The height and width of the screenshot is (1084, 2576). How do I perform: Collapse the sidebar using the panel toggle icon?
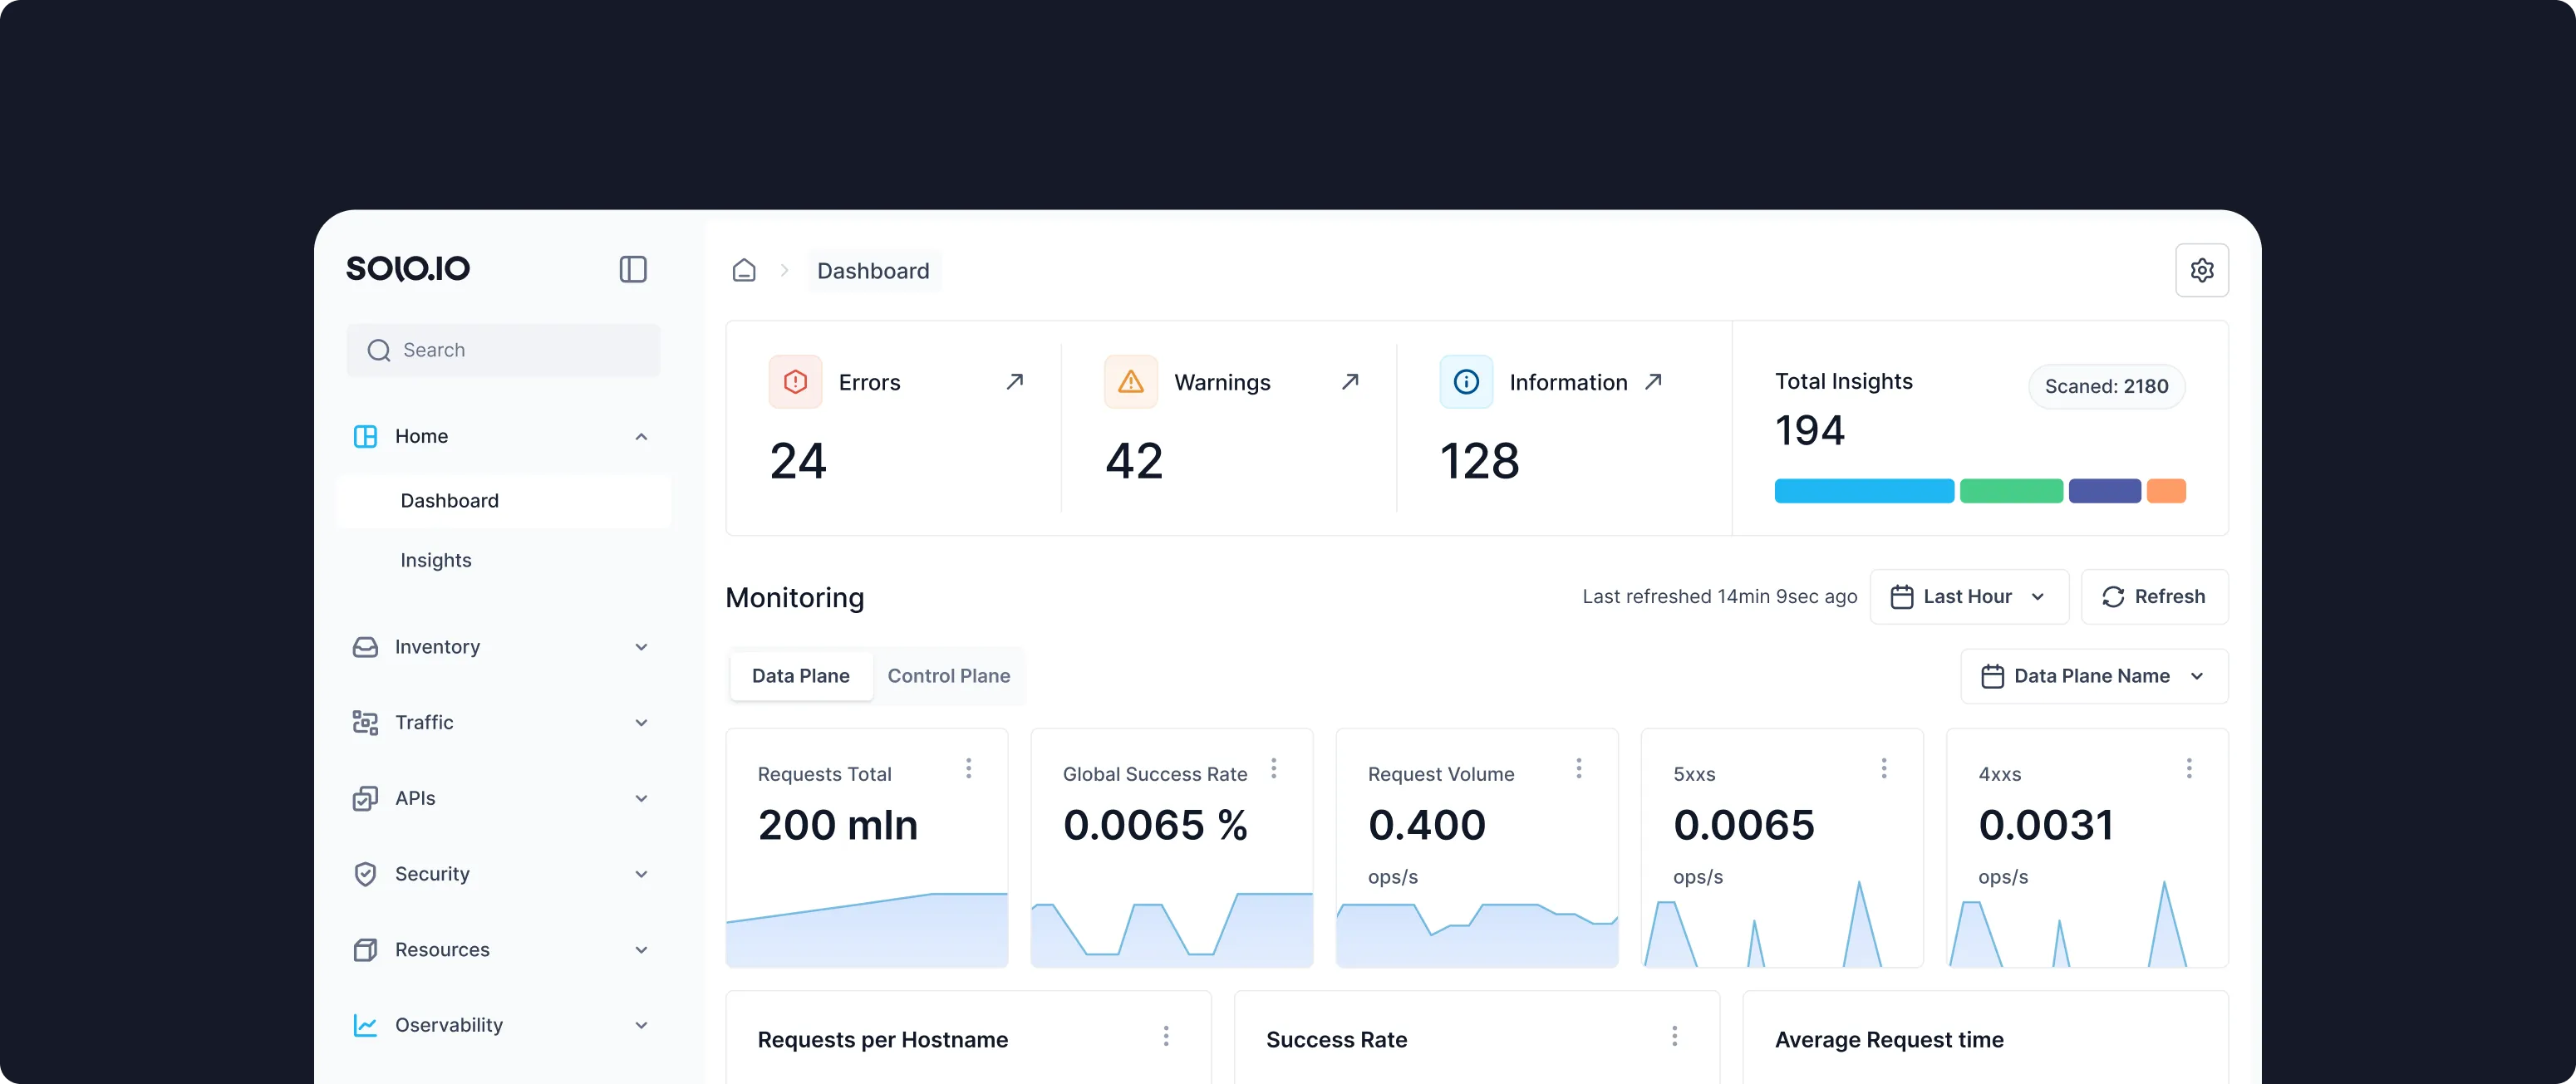click(633, 268)
